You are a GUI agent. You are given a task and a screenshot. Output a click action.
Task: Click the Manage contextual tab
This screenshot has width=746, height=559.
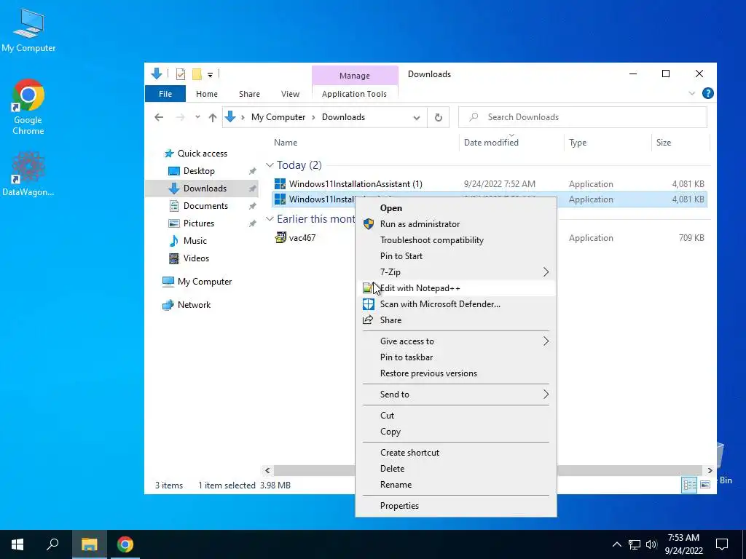(355, 76)
